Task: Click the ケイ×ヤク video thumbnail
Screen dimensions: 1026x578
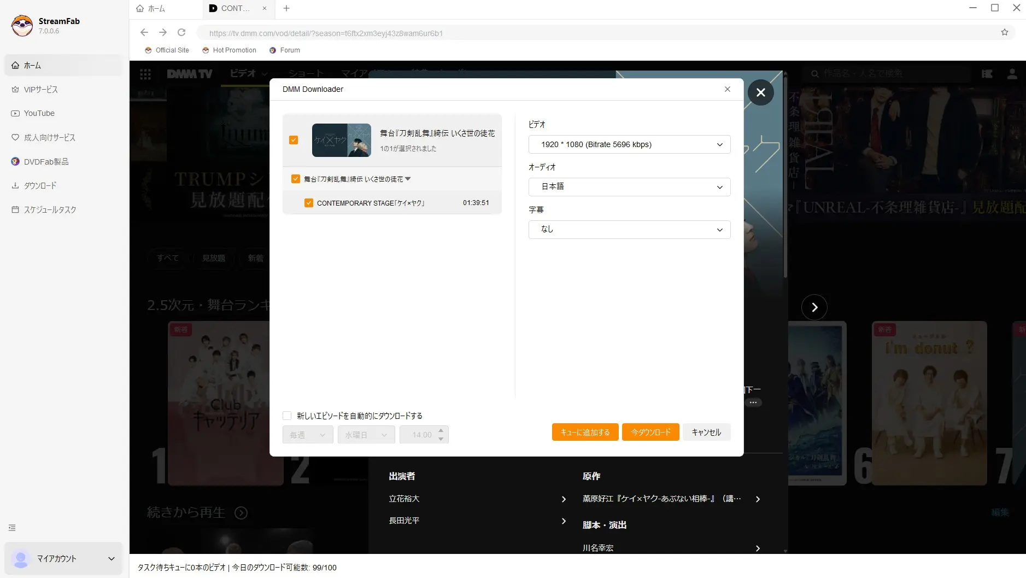Action: (x=342, y=140)
